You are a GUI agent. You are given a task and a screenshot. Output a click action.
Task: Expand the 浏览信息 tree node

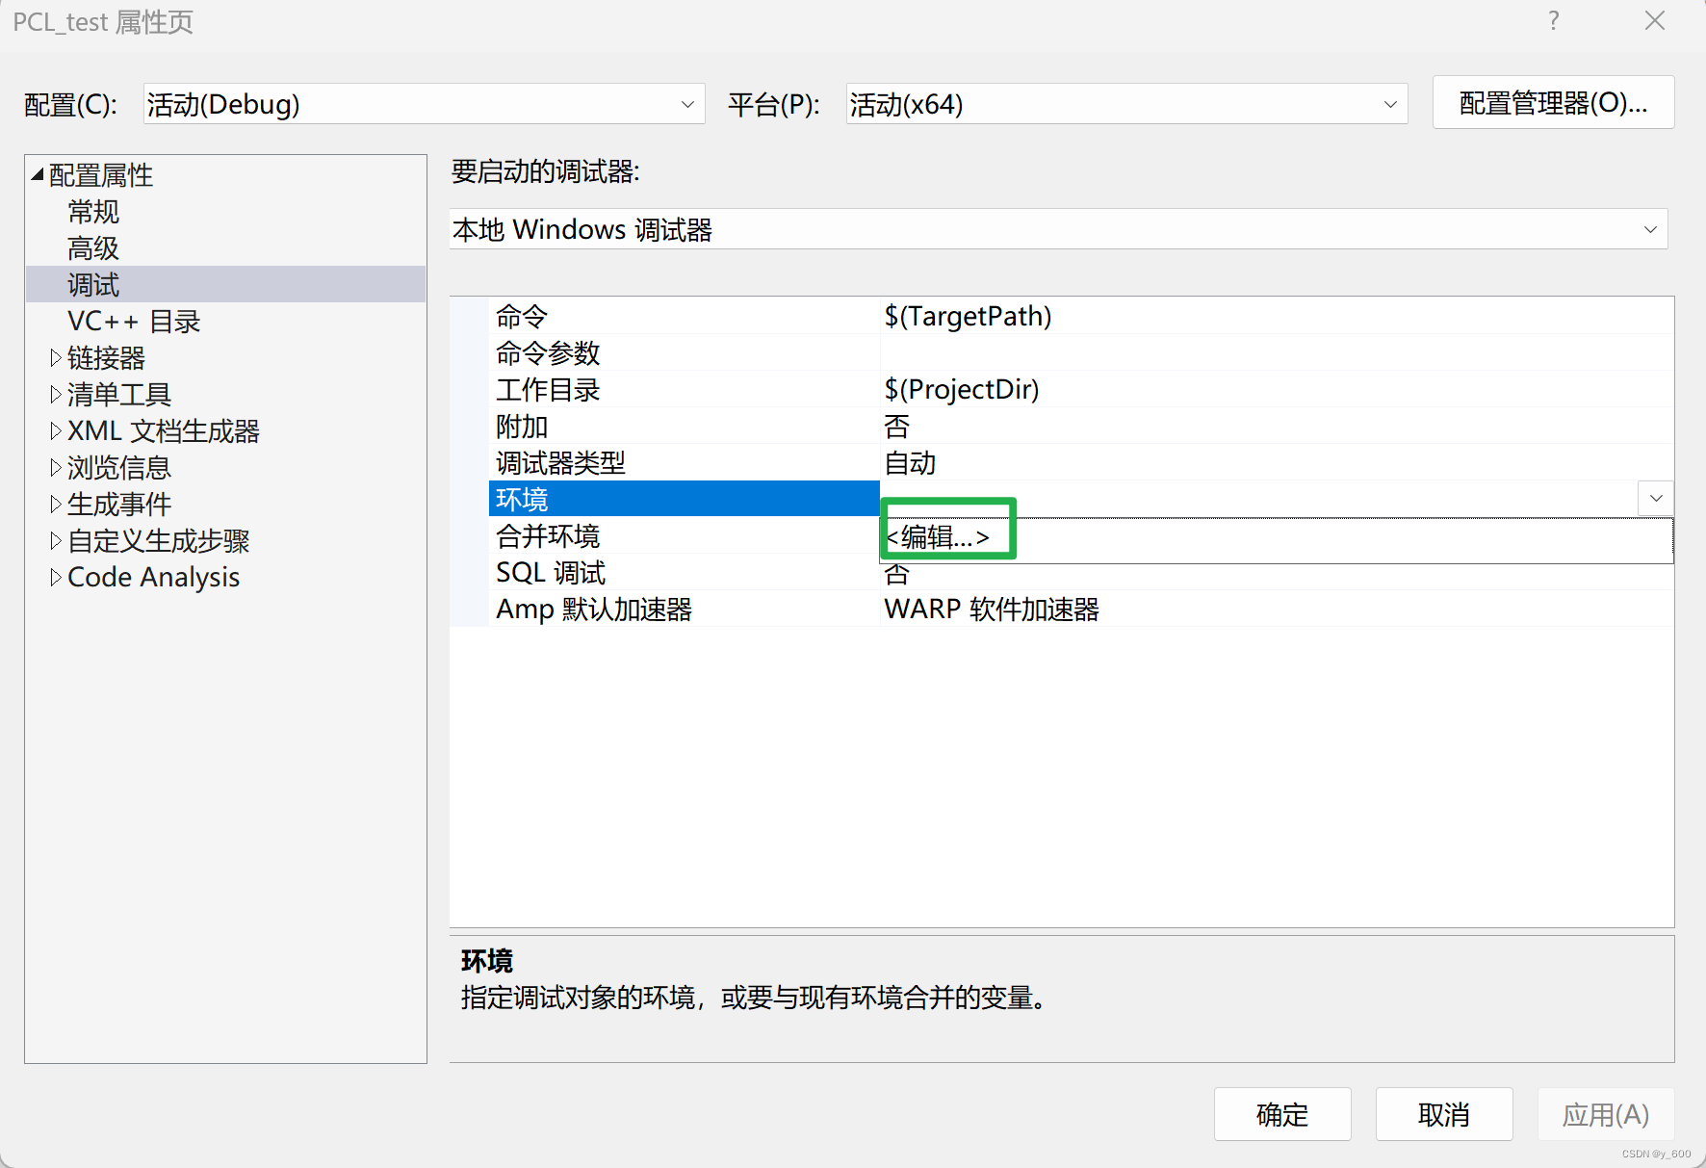click(55, 467)
